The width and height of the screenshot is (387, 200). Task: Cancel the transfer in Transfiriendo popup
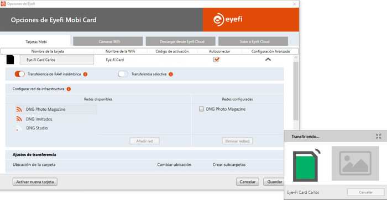point(366,192)
